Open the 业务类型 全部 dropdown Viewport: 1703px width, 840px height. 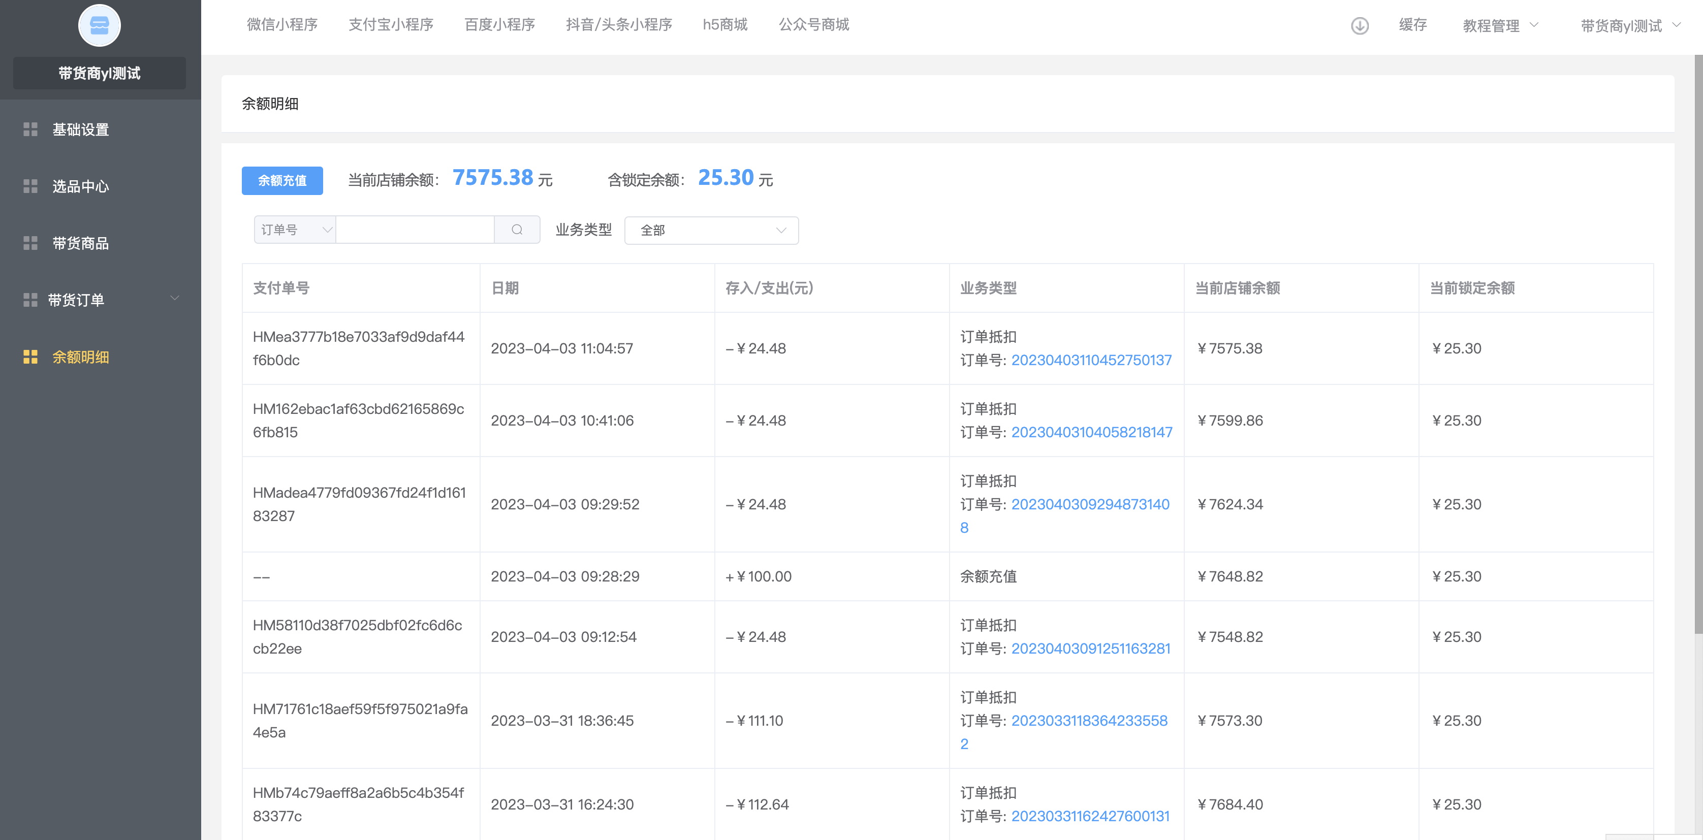point(711,230)
